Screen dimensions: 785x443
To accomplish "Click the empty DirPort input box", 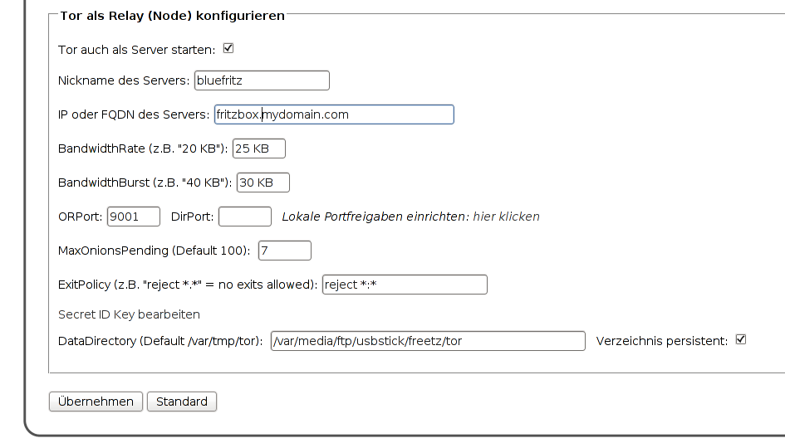I will 244,217.
